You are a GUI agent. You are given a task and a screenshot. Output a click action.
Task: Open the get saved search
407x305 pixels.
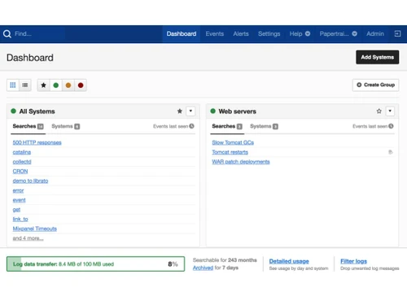click(16, 210)
